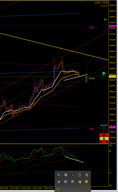Open Google Chrome from the tray popup
Screen dimensions: 118x192
pos(80,182)
